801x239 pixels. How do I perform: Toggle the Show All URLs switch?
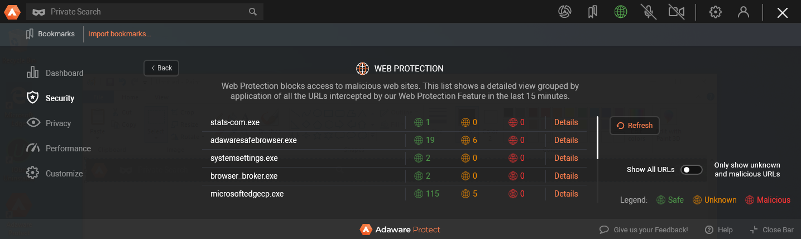(x=691, y=170)
